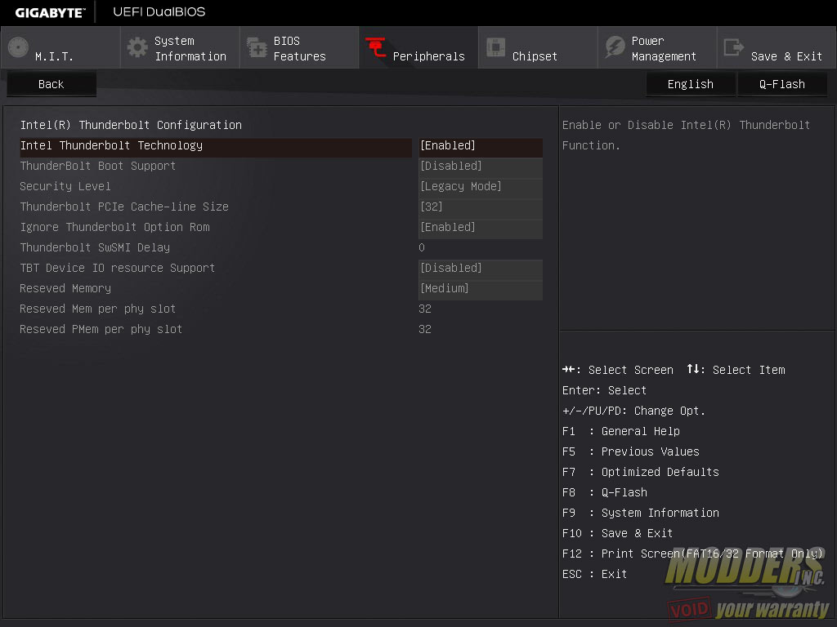Open the TBT Device IO resource Support dropdown
This screenshot has height=627, width=837.
click(x=481, y=268)
